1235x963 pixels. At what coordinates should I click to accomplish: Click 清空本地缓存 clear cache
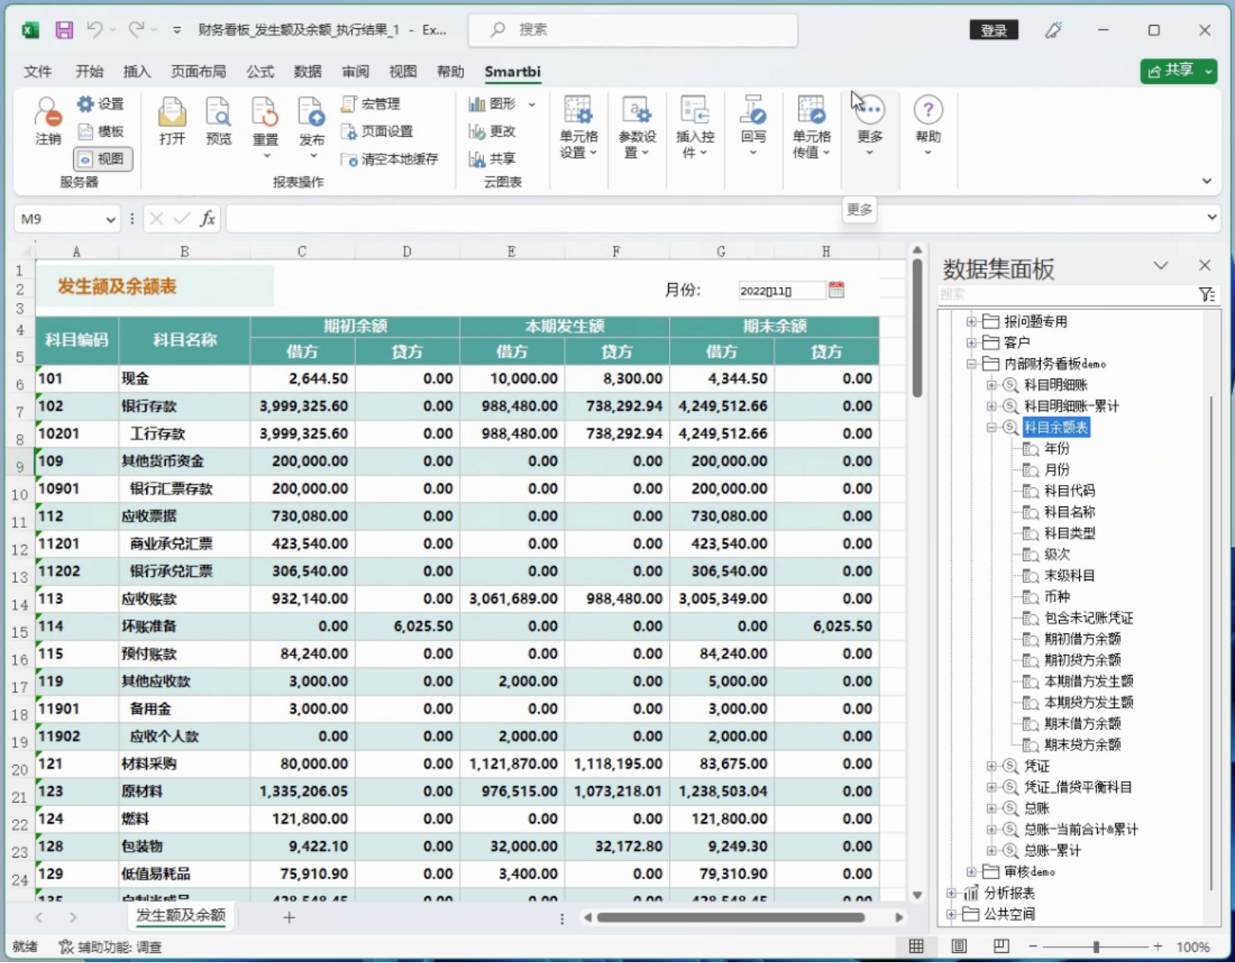(x=389, y=159)
